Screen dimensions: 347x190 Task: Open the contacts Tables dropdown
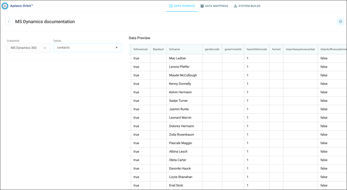(87, 48)
